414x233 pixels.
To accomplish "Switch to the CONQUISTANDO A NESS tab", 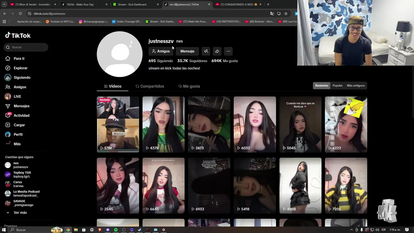I will tap(239, 5).
